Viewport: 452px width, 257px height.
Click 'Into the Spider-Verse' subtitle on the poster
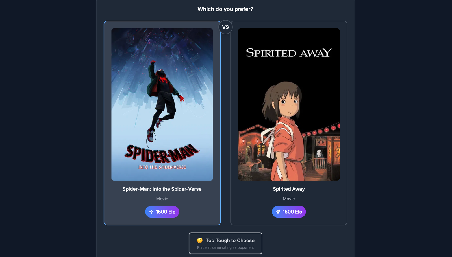pyautogui.click(x=162, y=167)
